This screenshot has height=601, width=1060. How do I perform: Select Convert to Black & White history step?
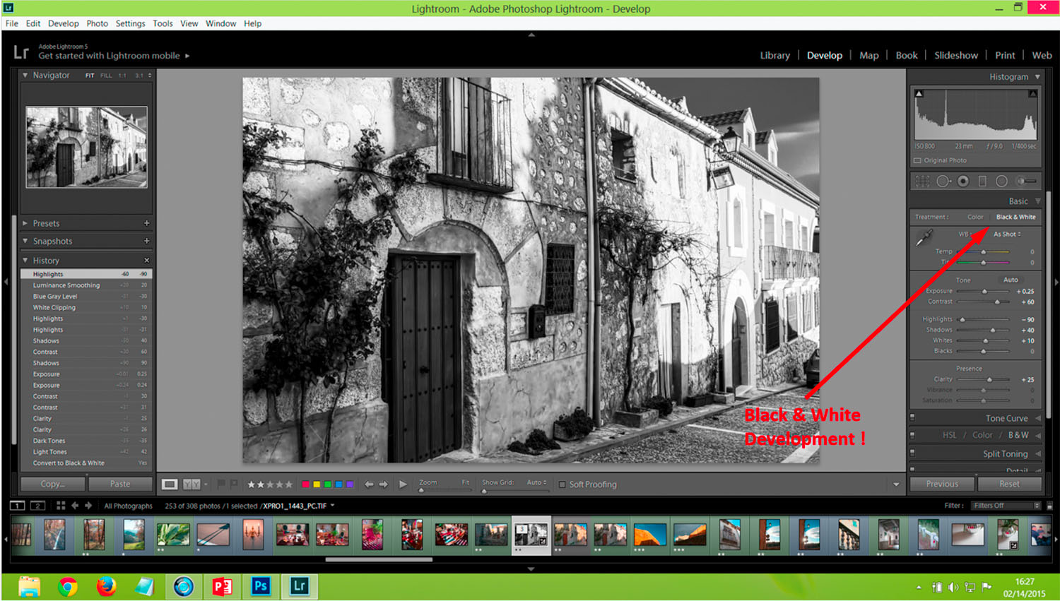coord(86,463)
